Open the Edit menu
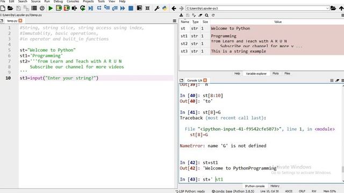Image resolution: width=344 pixels, height=193 pixels. point(12,1)
